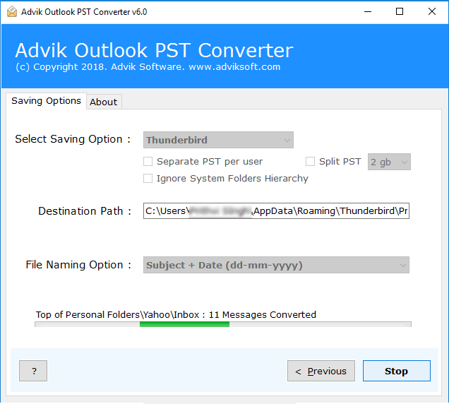Screen dimensions: 449x404
Task: Close the Advik PST Converter window
Action: pos(432,12)
